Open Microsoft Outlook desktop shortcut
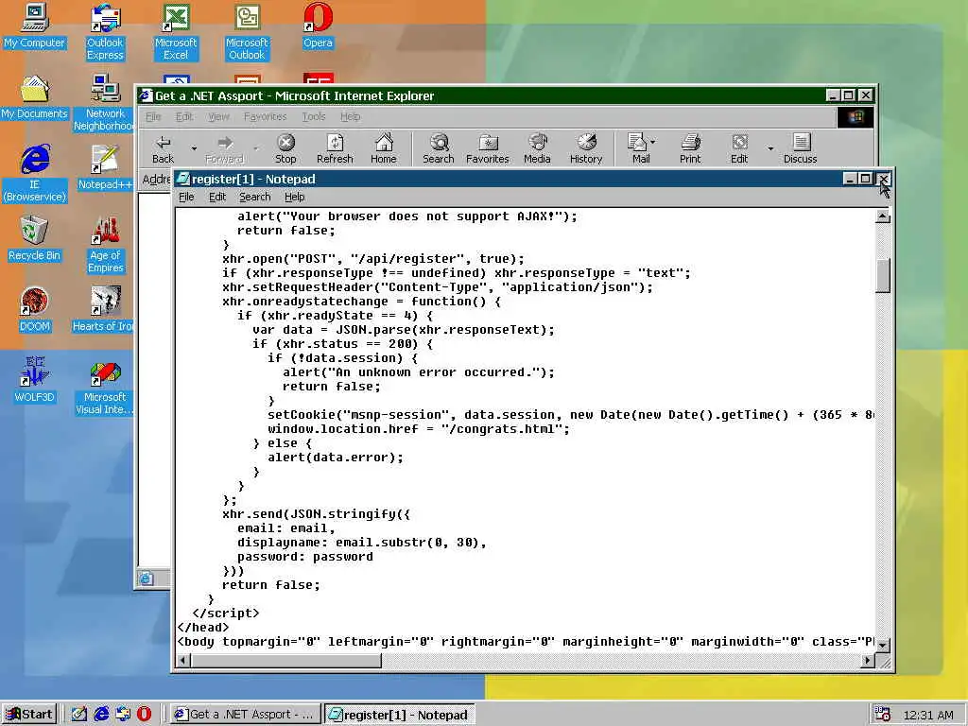This screenshot has width=968, height=726. point(247,32)
